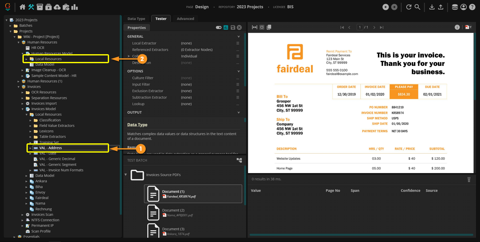Switch to the Advanced tab
The image size is (480, 242).
click(x=185, y=19)
